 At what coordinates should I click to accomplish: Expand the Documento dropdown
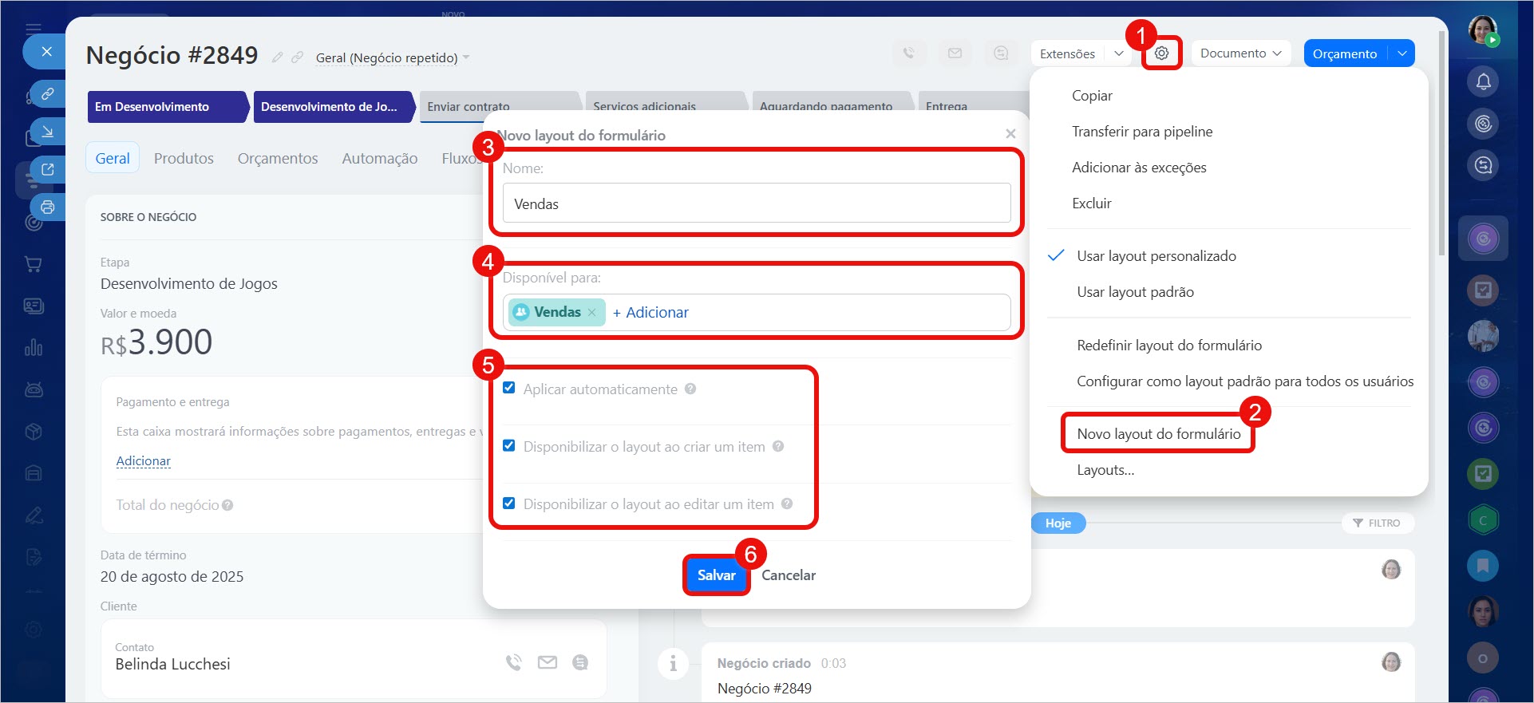(x=1240, y=53)
